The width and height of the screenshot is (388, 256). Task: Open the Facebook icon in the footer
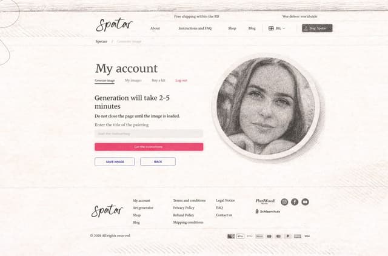(295, 202)
